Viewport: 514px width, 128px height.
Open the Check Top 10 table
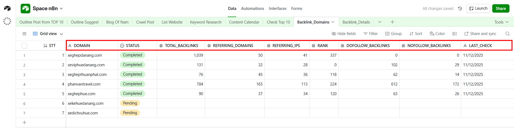pyautogui.click(x=278, y=22)
